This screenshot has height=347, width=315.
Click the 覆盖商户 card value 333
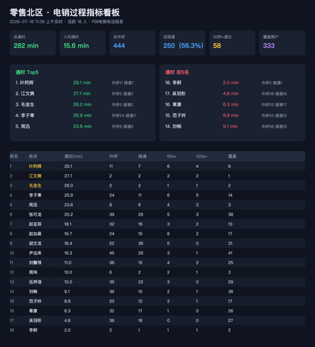point(269,46)
